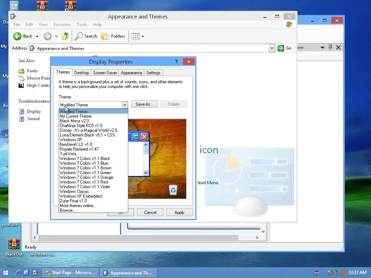Open media player quick launch icon
This screenshot has width=371, height=278.
(x=35, y=273)
